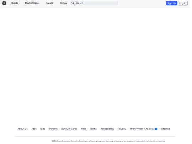Open the Parents footer link

53,129
